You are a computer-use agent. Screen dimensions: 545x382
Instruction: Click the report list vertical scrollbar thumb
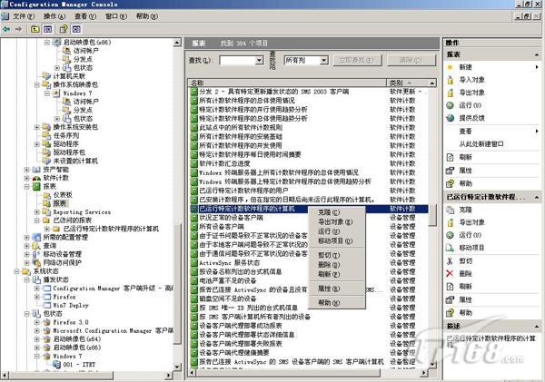coord(432,214)
